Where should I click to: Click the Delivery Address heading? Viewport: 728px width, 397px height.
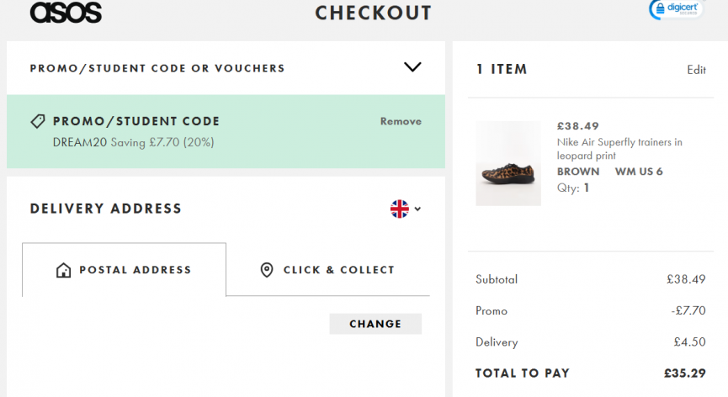point(105,209)
